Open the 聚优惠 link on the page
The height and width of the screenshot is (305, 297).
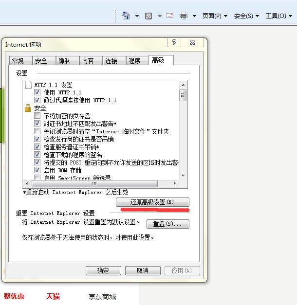[x=14, y=296]
